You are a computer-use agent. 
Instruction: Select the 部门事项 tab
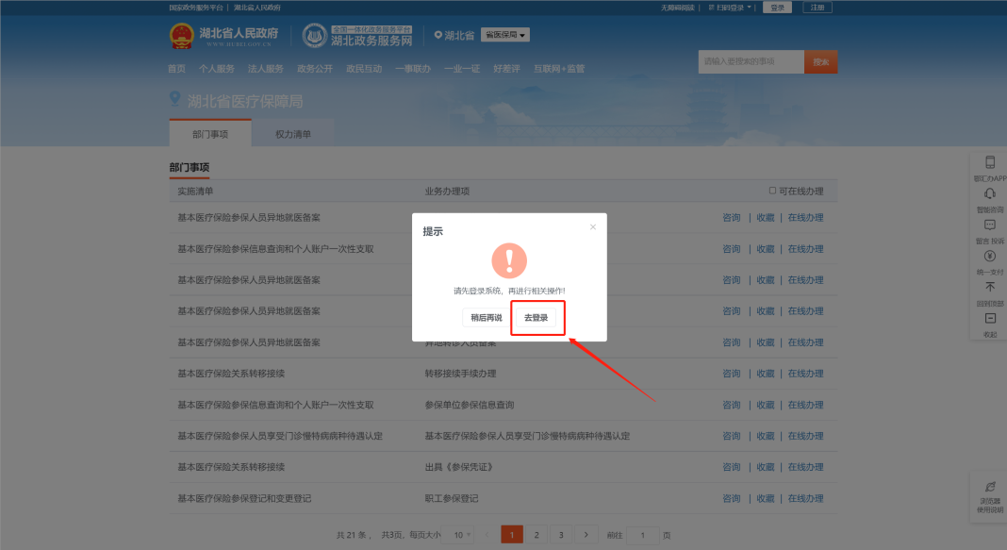tap(210, 134)
